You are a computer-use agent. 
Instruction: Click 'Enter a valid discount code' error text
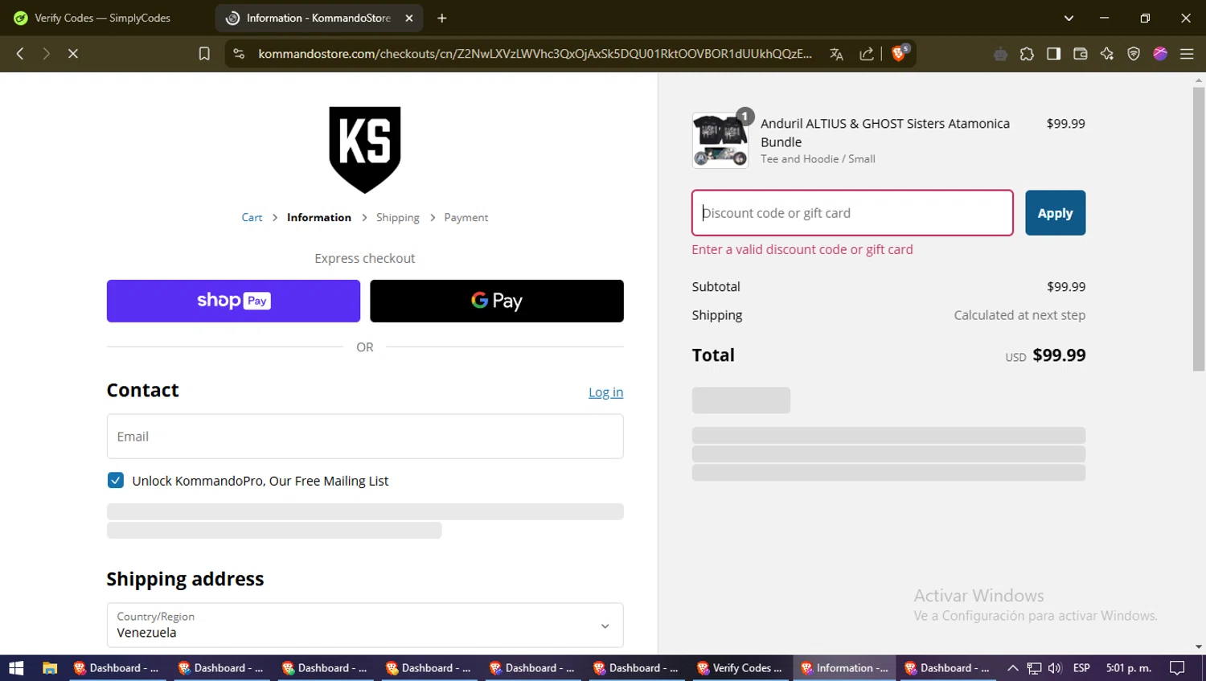(x=802, y=249)
